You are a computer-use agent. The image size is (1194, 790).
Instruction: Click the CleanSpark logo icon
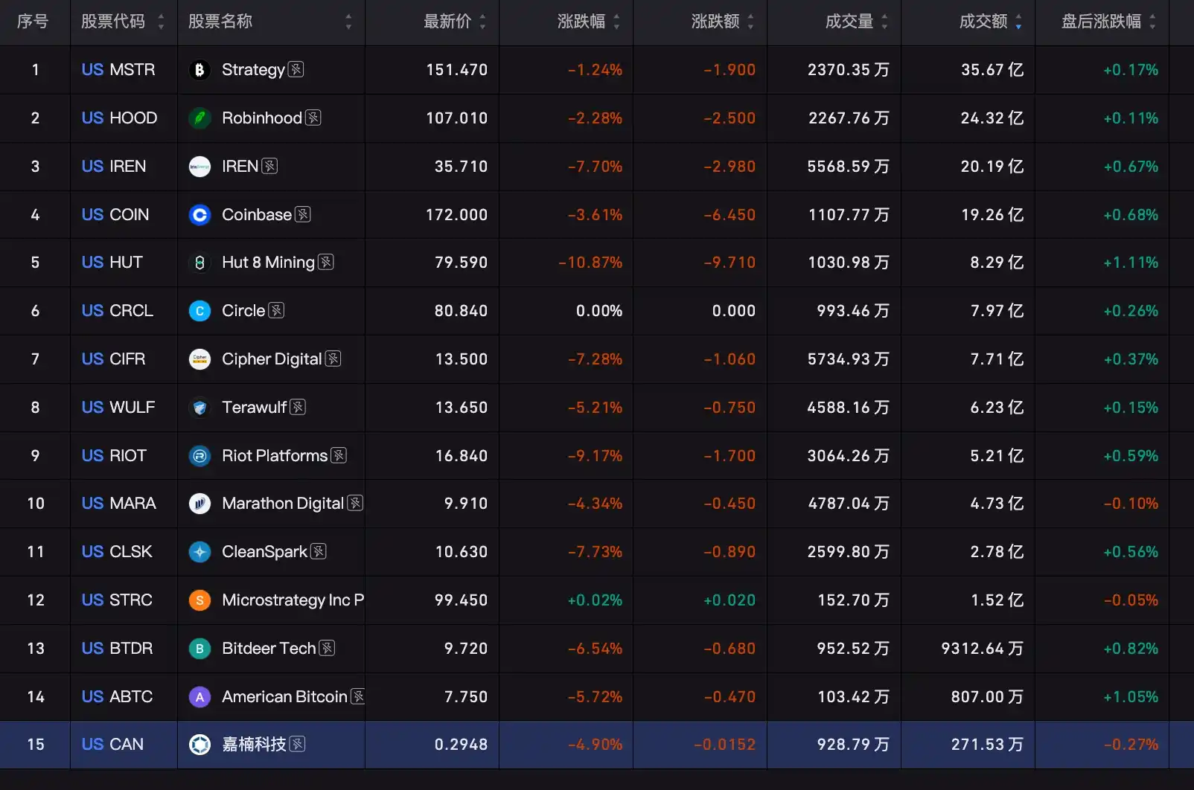pyautogui.click(x=199, y=552)
